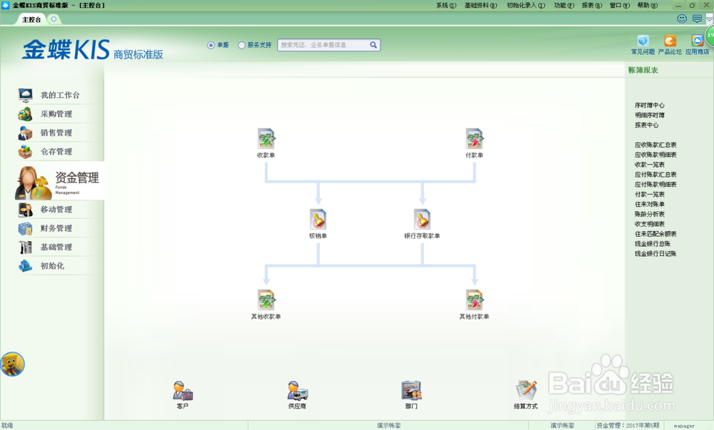Open the 部门 department icon
Viewport: 714px width, 430px height.
coord(411,391)
